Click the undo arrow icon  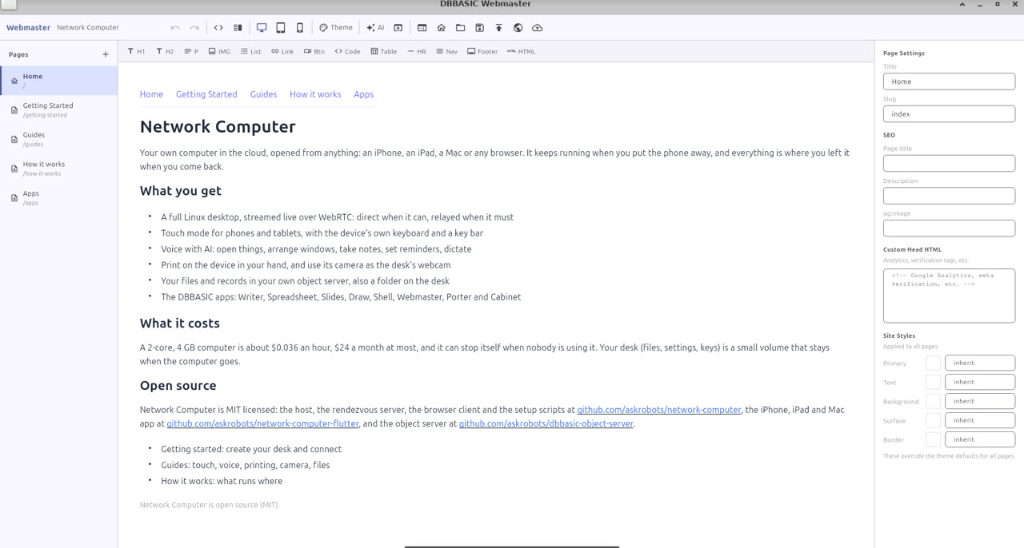(x=175, y=28)
